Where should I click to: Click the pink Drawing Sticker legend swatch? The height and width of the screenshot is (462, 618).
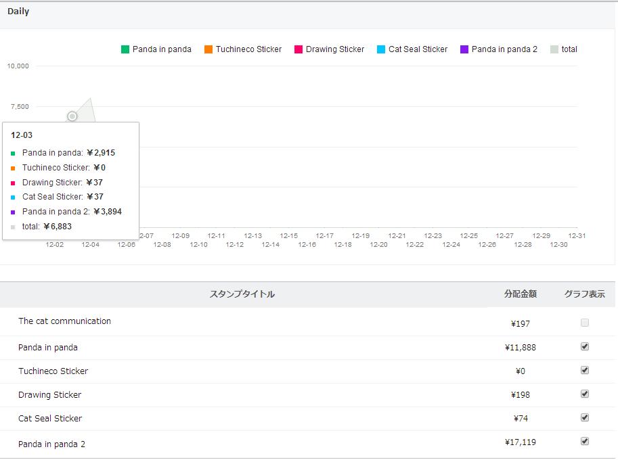(299, 49)
